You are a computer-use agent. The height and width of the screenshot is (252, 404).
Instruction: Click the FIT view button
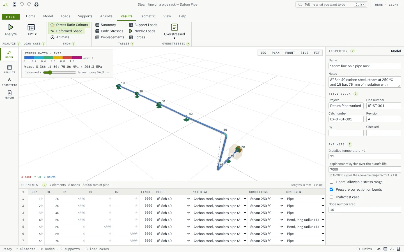point(317,53)
